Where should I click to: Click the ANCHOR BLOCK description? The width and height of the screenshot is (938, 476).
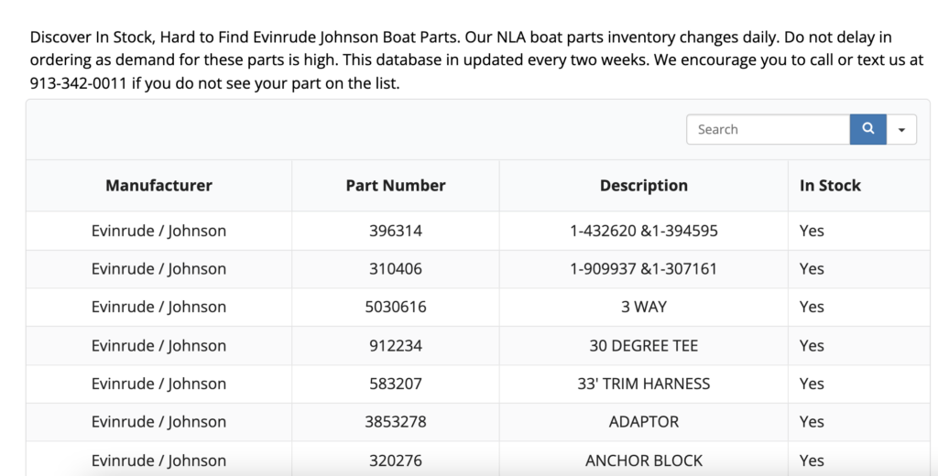643,460
